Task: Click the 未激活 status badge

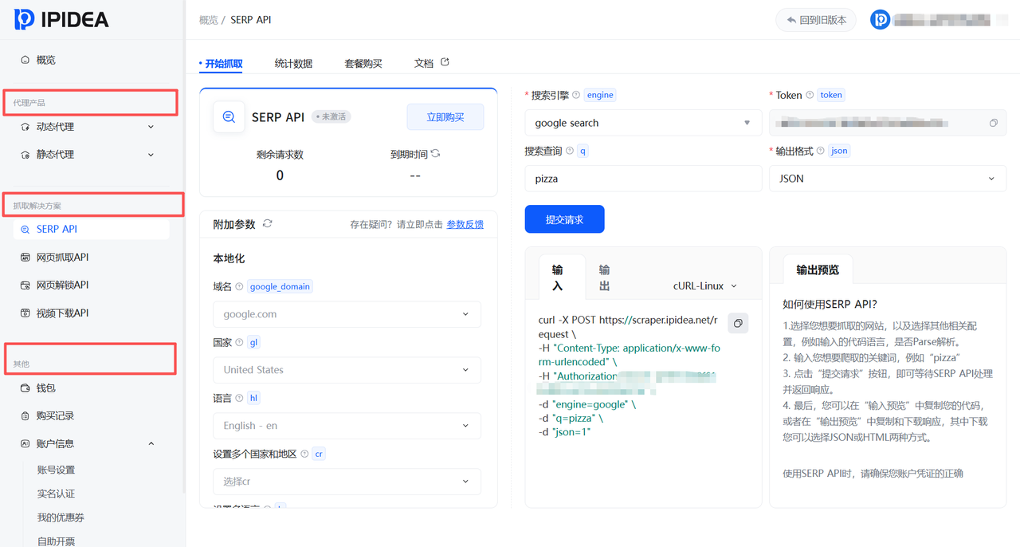Action: (331, 116)
